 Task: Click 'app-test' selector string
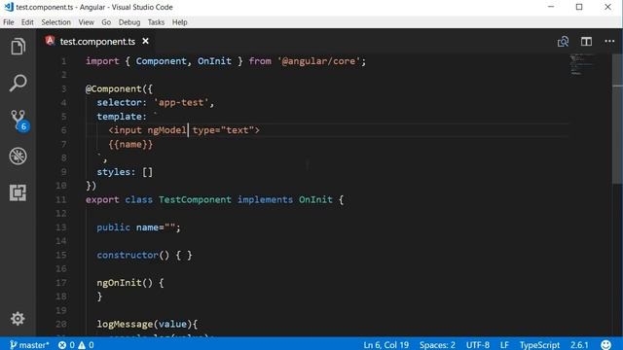(181, 102)
